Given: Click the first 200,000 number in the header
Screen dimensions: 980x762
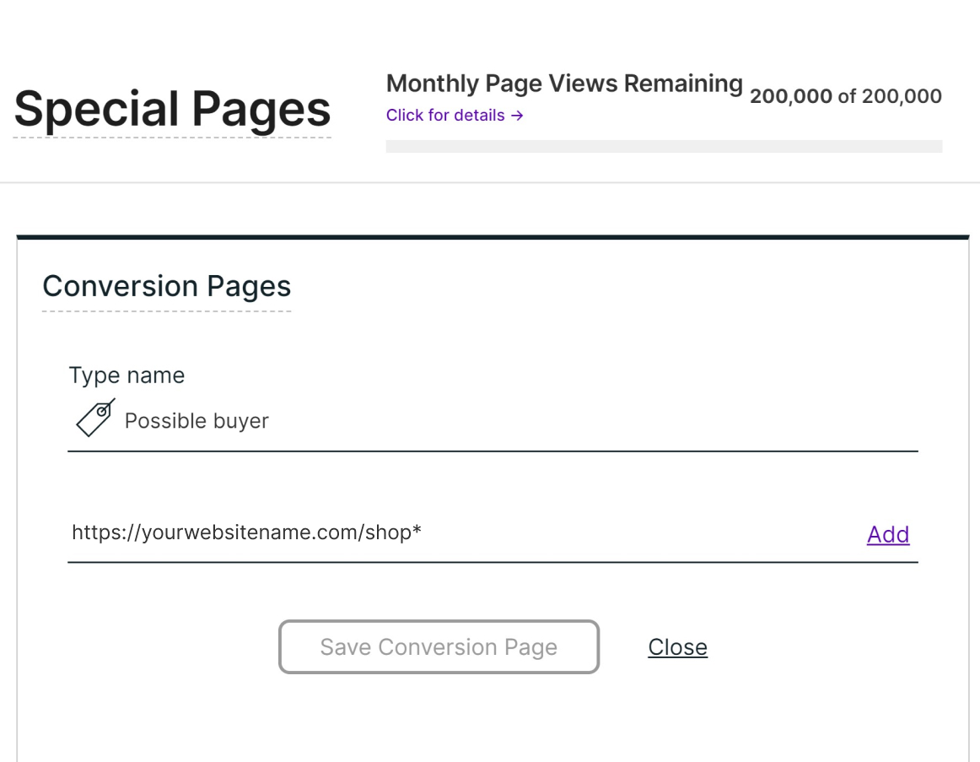Looking at the screenshot, I should 790,96.
